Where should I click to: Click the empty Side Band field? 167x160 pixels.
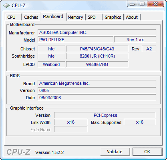coord(71,129)
